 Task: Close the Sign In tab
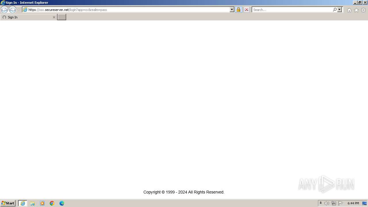[x=54, y=17]
